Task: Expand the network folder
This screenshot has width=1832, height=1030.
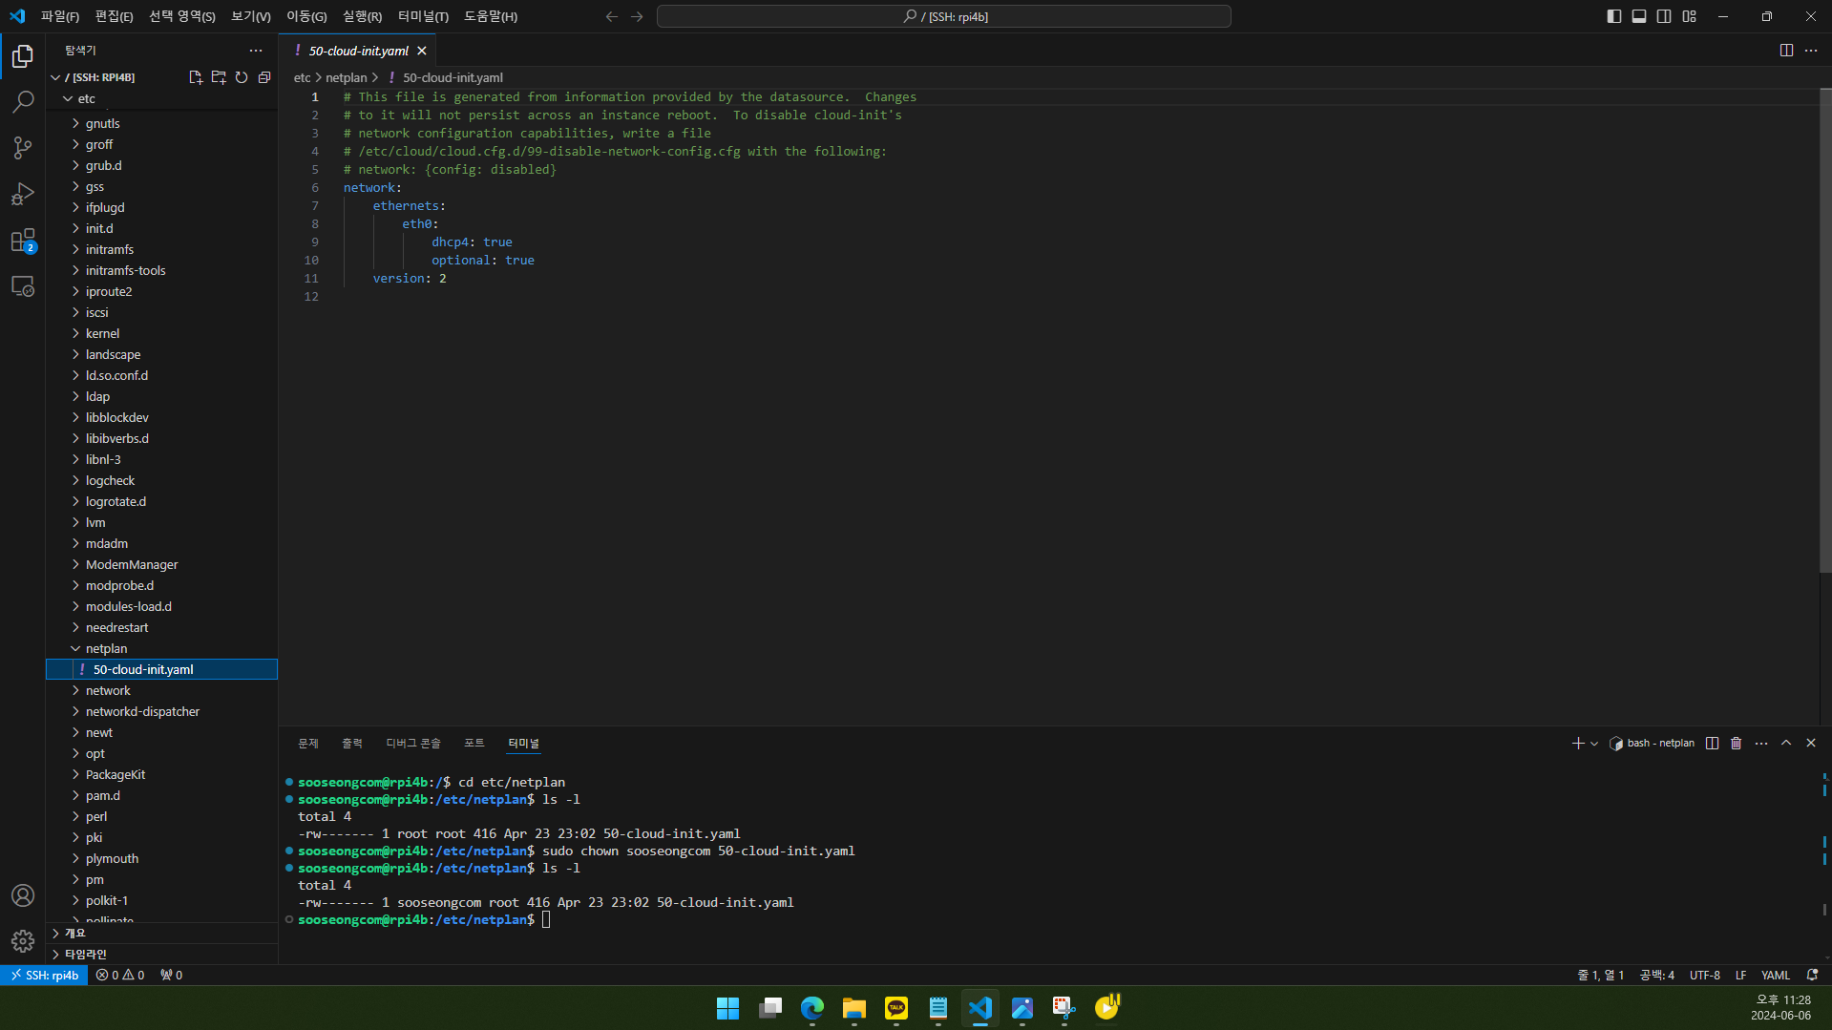Action: point(161,690)
